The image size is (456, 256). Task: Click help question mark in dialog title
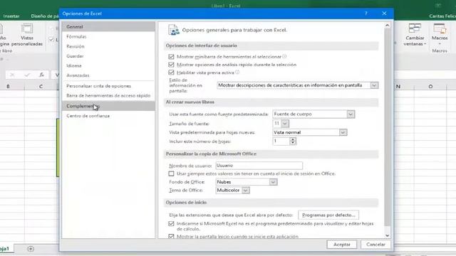(366, 14)
